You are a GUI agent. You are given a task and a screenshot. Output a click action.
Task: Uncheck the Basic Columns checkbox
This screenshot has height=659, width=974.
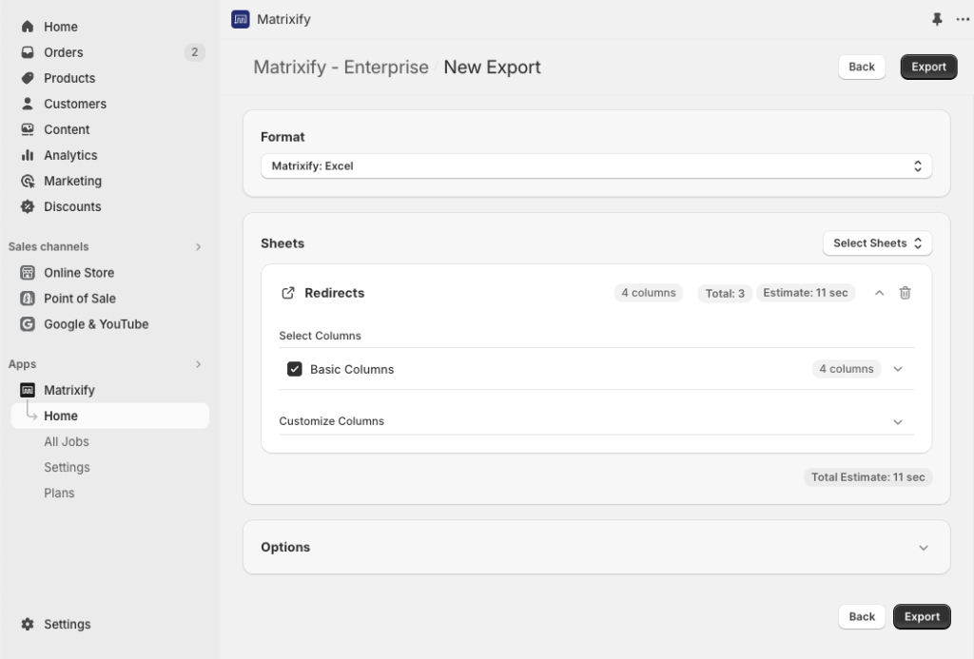click(295, 368)
